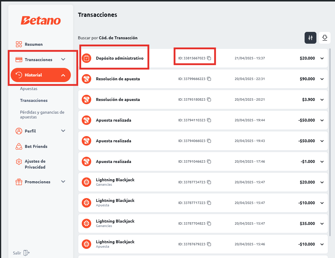Screen dimensions: 335x258
Task: Copy ID 33815667023 with the copy icon
Action: coord(209,58)
